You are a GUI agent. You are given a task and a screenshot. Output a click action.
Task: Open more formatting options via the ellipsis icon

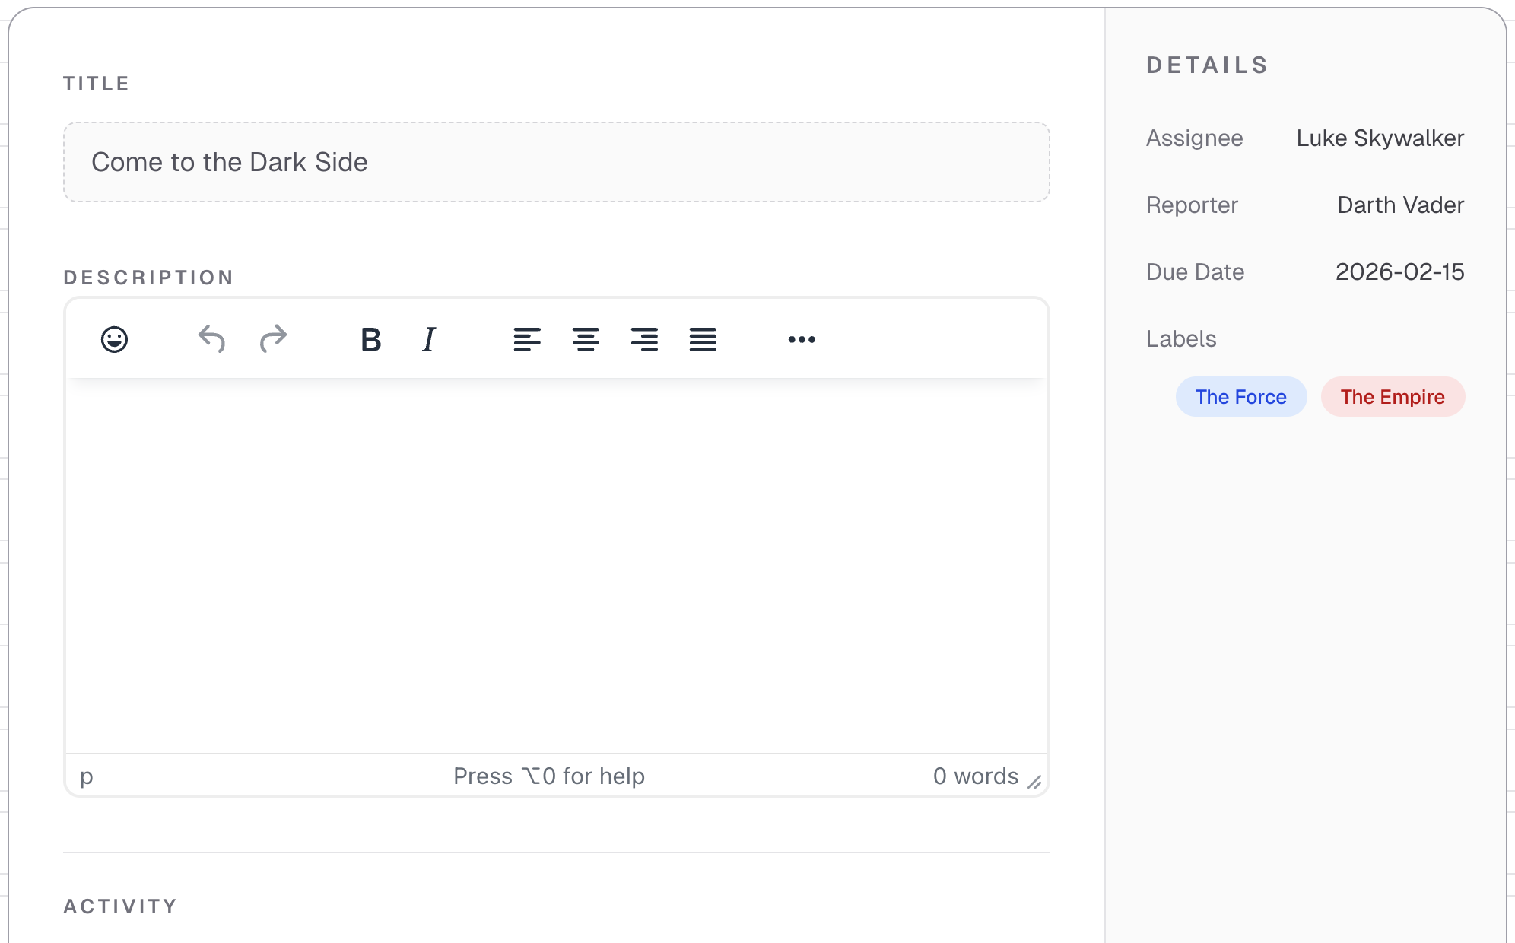click(802, 340)
